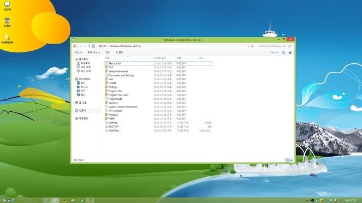Open the yellow KakaoTalk taskbar icon
This screenshot has width=362, height=203.
pyautogui.click(x=64, y=200)
